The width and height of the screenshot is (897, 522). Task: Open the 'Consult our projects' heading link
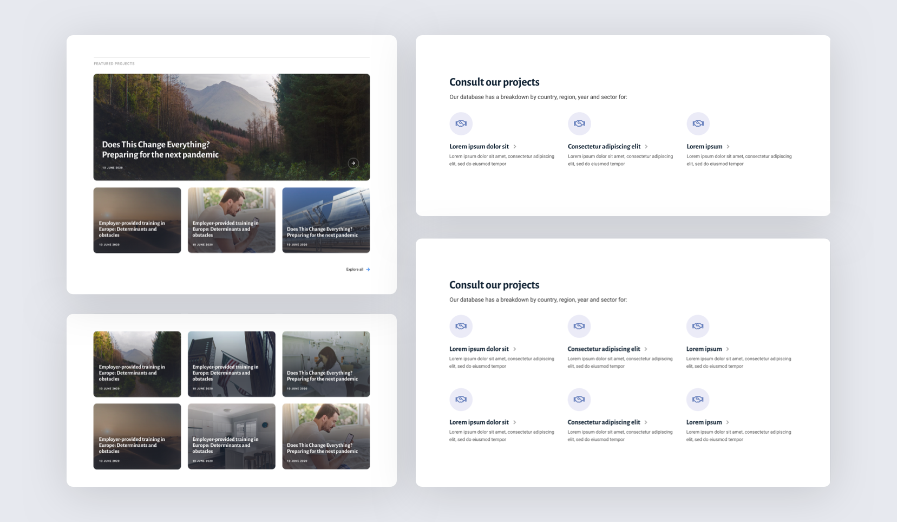[494, 82]
